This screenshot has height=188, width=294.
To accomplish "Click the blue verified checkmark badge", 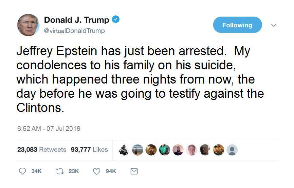I will pos(116,20).
